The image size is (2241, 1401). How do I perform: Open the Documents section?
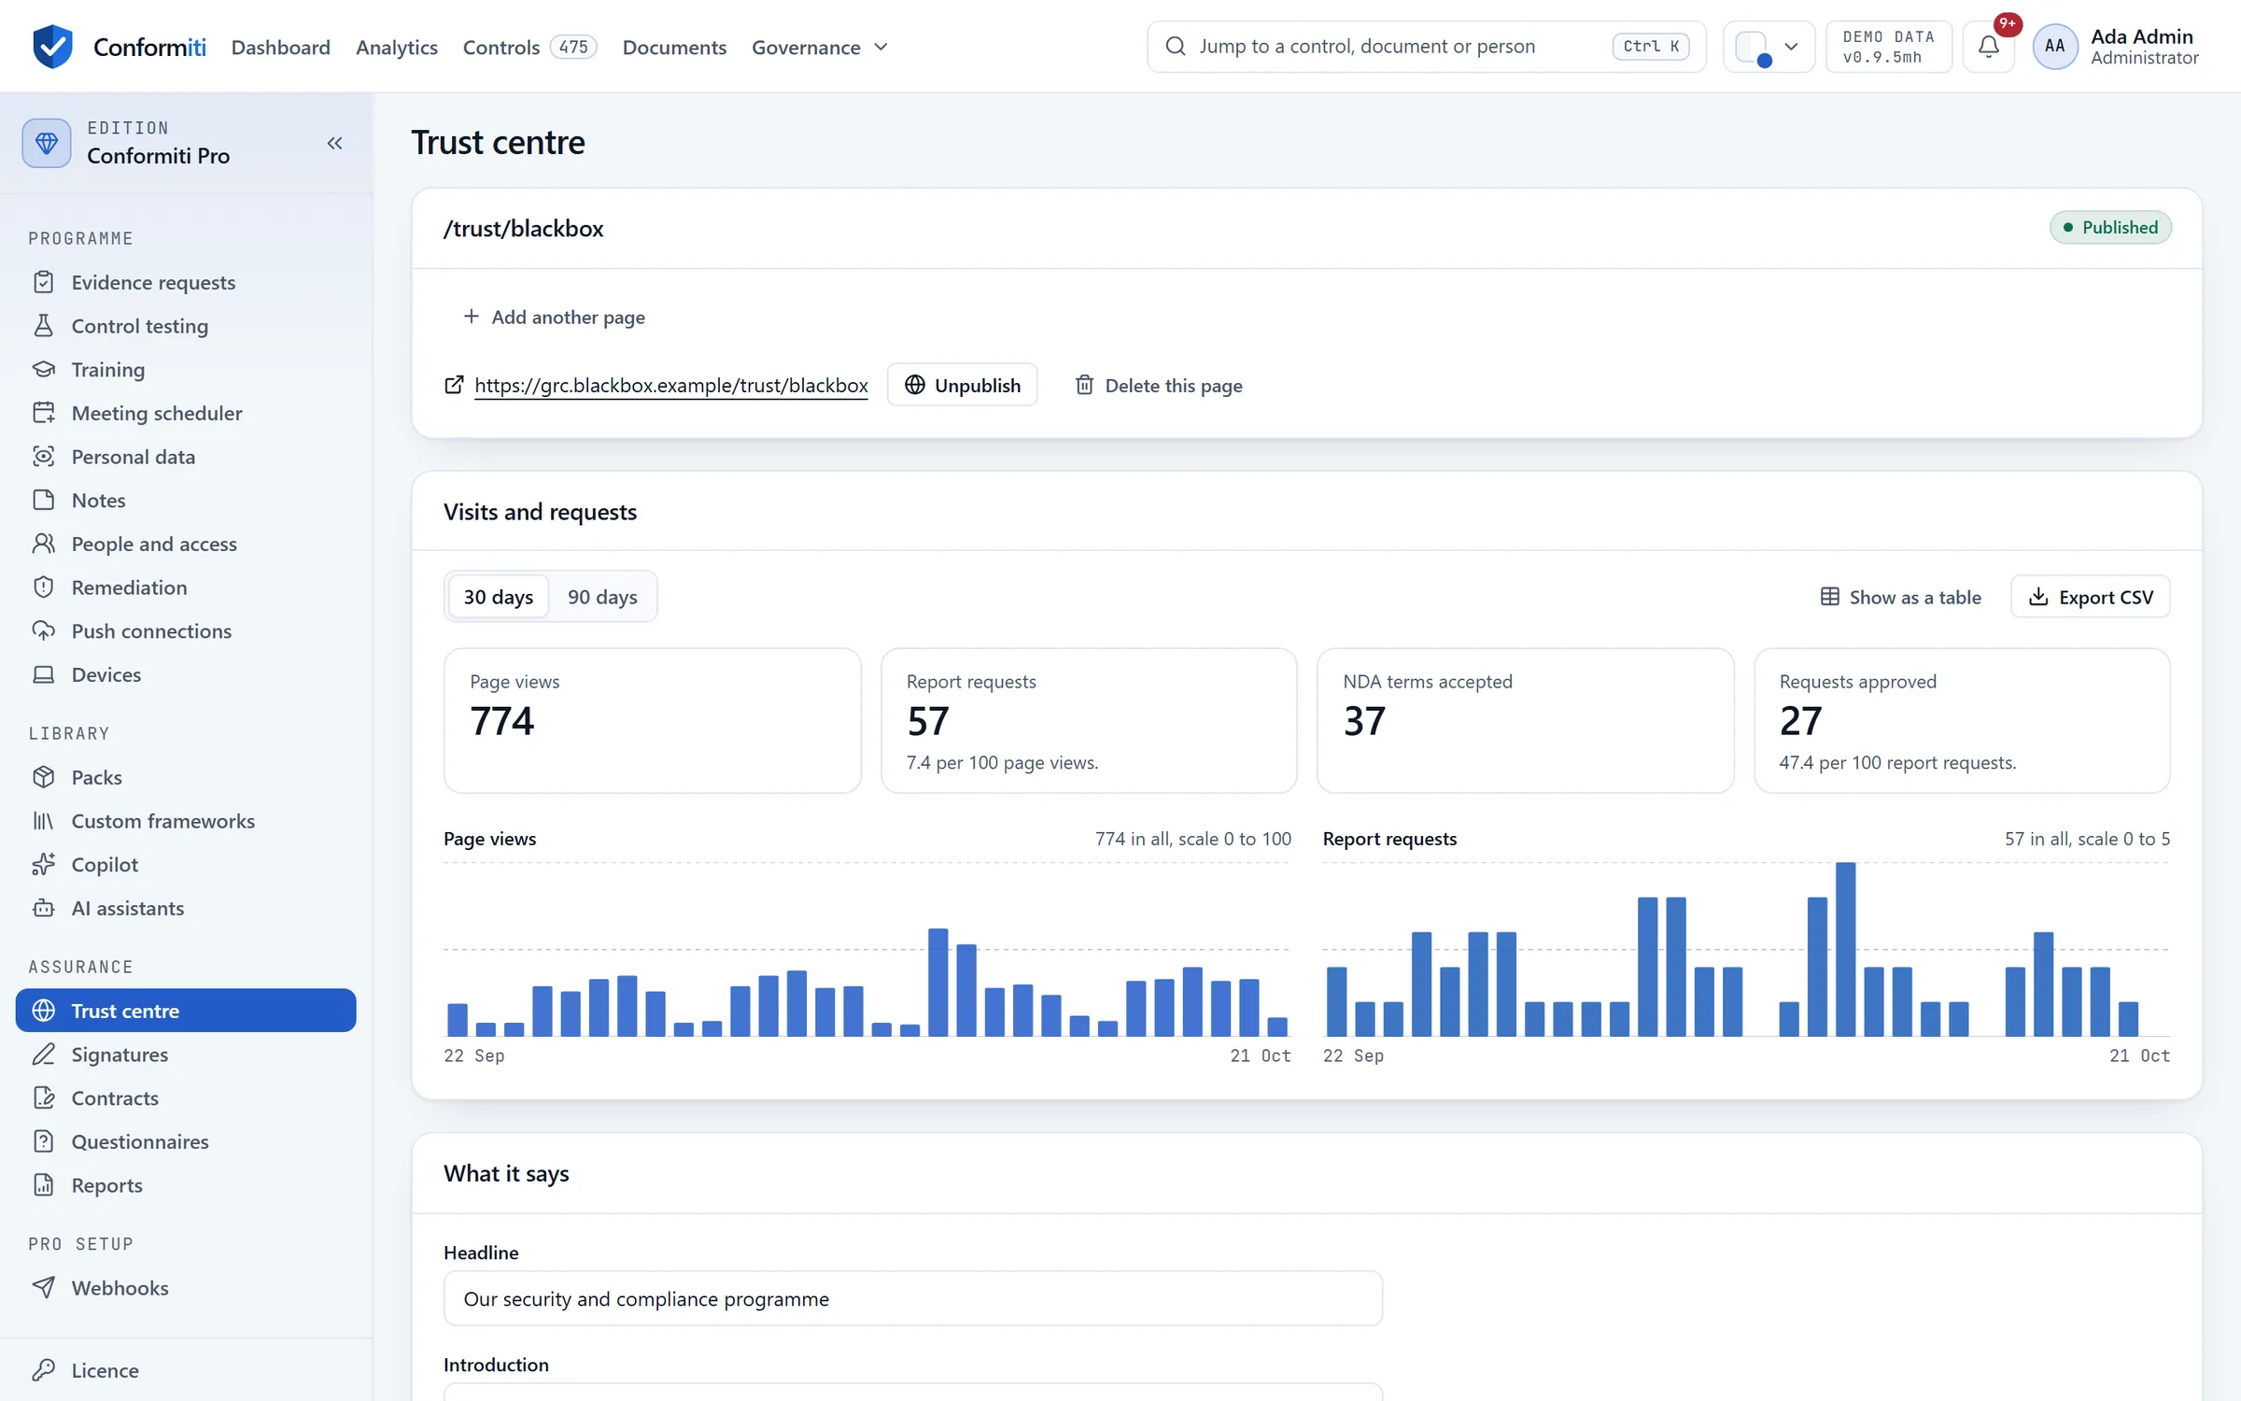(x=674, y=47)
